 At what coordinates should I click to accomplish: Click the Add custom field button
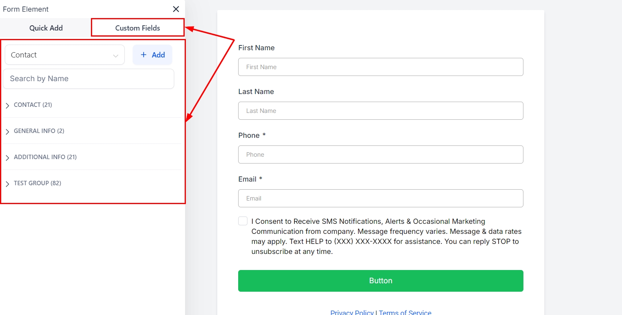click(x=152, y=55)
